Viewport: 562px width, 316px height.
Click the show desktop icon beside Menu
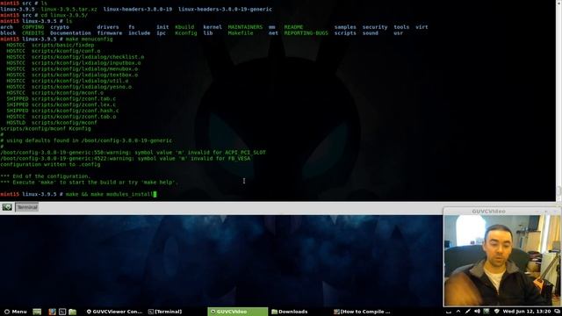[x=37, y=312]
